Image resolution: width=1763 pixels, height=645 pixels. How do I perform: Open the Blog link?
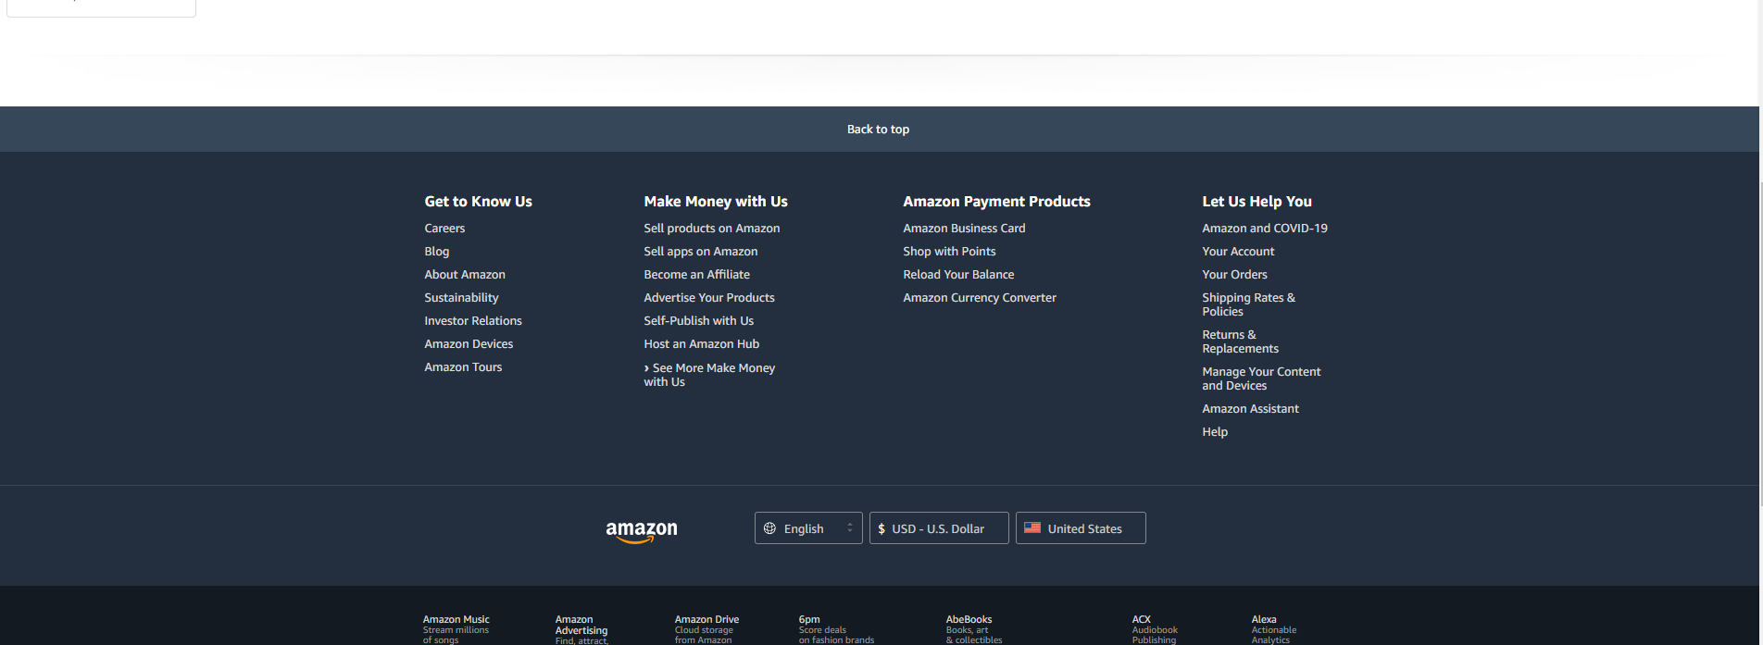tap(437, 252)
